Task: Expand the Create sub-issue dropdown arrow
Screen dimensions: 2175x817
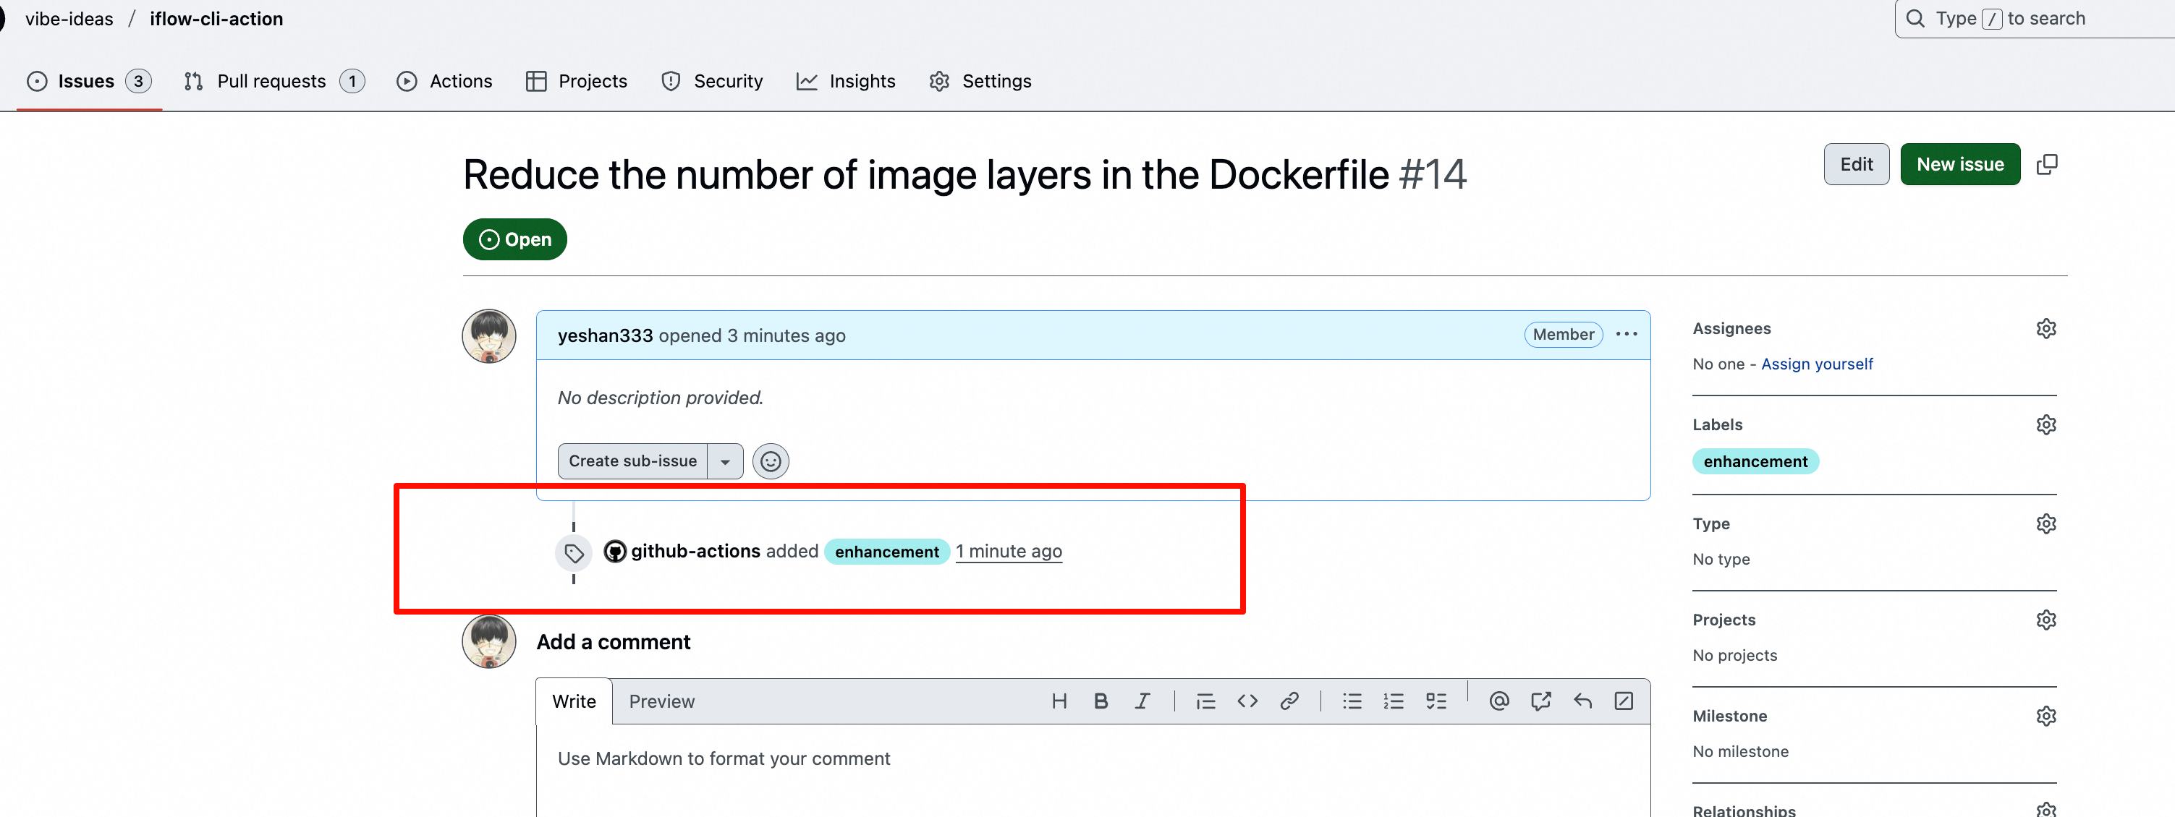Action: (724, 461)
